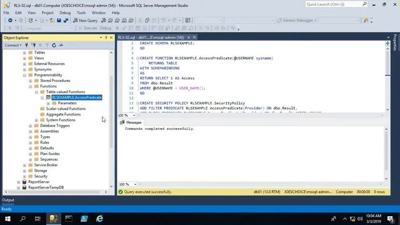
Task: Launch PowerShell from the taskbar
Action: point(84,219)
